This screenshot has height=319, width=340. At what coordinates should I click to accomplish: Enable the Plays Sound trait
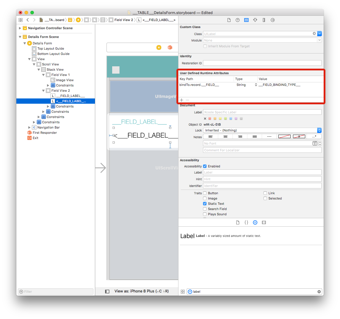[x=205, y=214]
